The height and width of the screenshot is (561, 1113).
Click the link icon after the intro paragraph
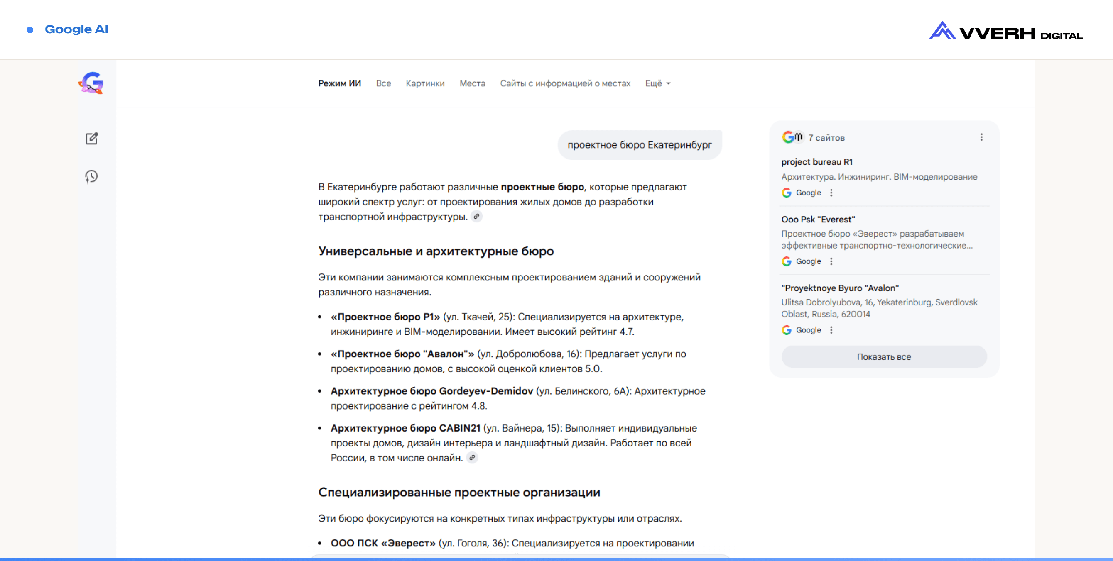point(476,217)
